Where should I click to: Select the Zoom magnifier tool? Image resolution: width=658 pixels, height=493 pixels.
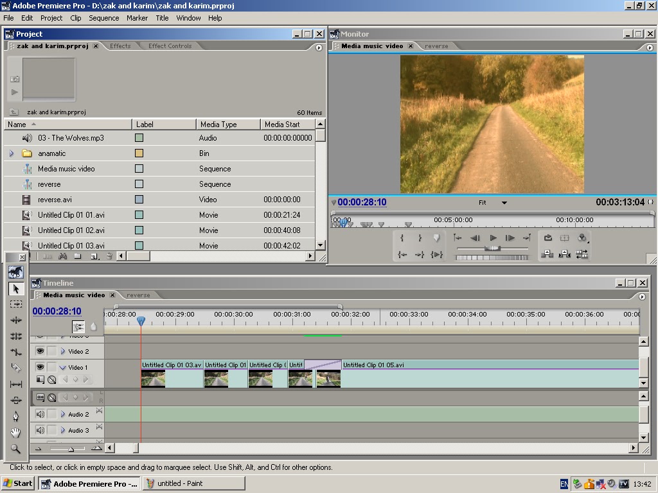coord(16,449)
